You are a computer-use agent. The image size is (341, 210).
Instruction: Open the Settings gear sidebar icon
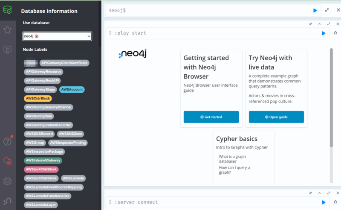[x=7, y=181]
